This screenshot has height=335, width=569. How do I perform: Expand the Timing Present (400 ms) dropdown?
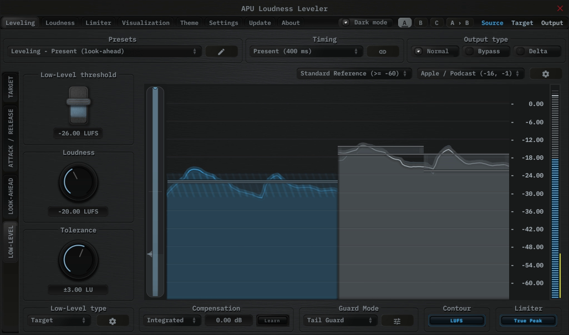(305, 52)
